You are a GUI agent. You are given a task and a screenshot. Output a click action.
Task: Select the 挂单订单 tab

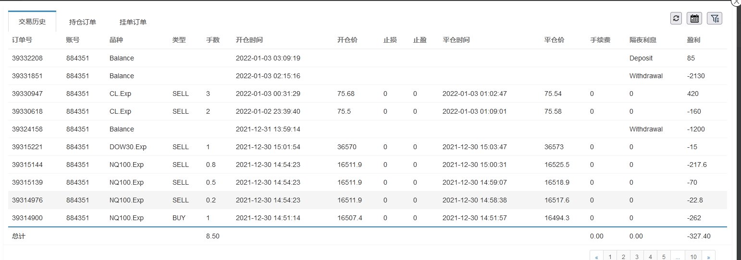coord(133,22)
